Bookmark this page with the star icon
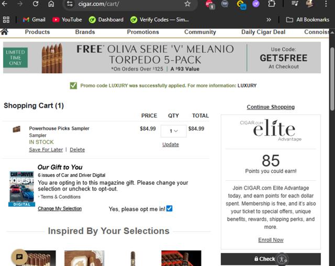 [x=187, y=4]
